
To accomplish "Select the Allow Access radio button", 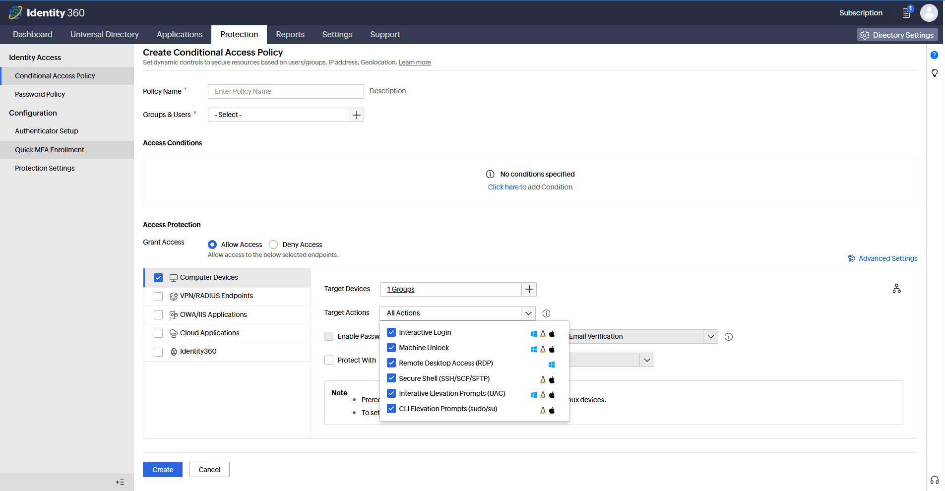I will click(x=212, y=245).
